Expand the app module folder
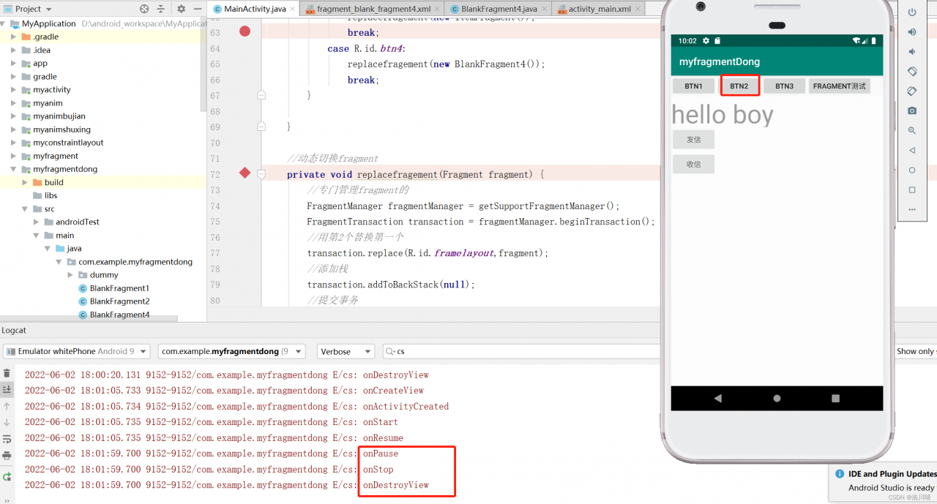The image size is (937, 504). (14, 64)
